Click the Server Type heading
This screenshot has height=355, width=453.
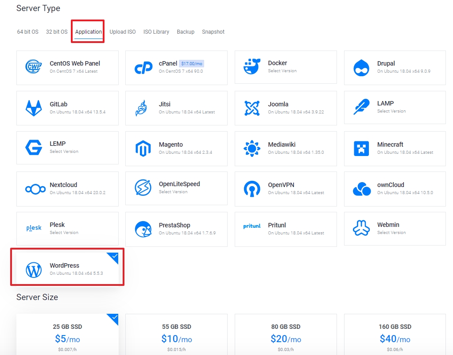[38, 8]
